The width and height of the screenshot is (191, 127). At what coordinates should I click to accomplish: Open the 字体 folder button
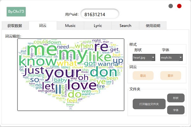(176, 110)
